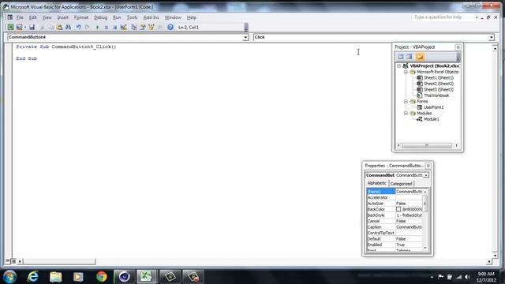
Task: Open the Help menu
Action: 192,17
